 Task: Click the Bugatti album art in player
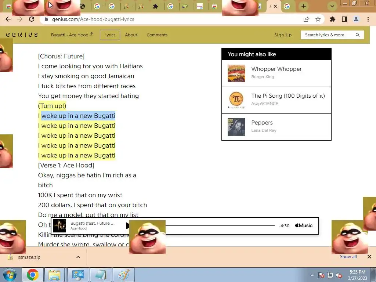(59, 226)
